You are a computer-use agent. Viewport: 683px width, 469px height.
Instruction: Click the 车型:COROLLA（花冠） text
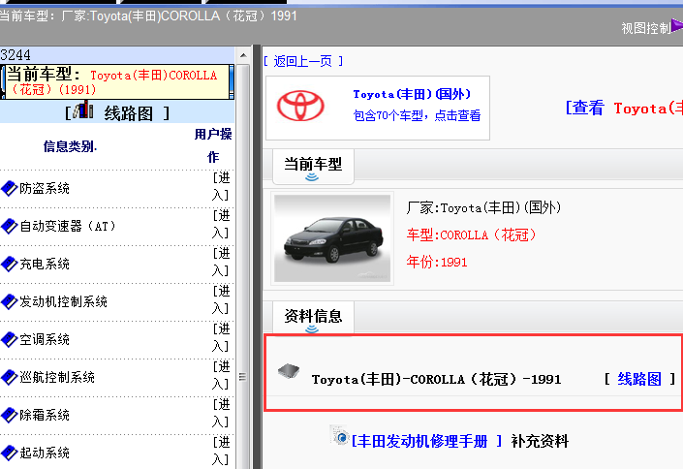click(471, 235)
